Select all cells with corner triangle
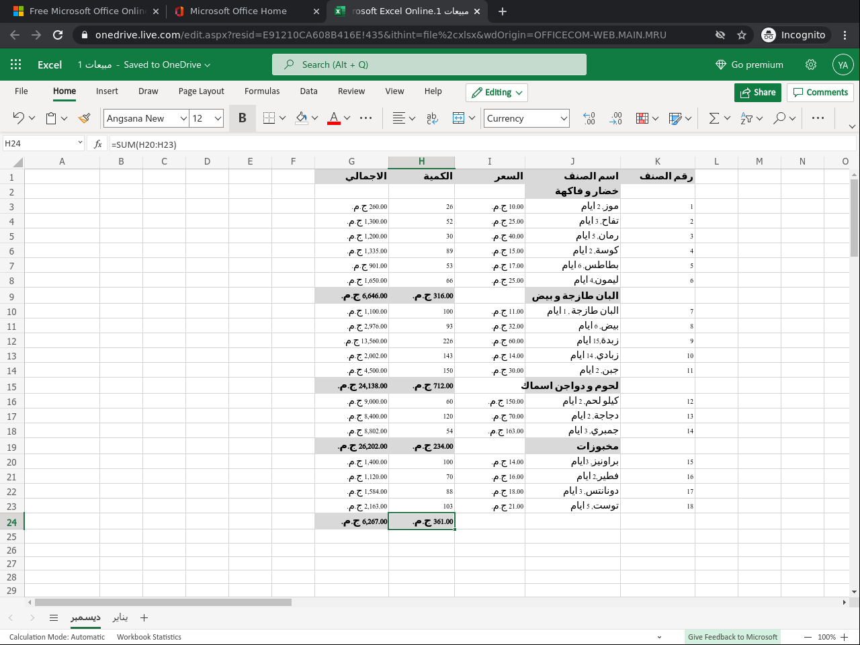860x645 pixels. click(17, 161)
